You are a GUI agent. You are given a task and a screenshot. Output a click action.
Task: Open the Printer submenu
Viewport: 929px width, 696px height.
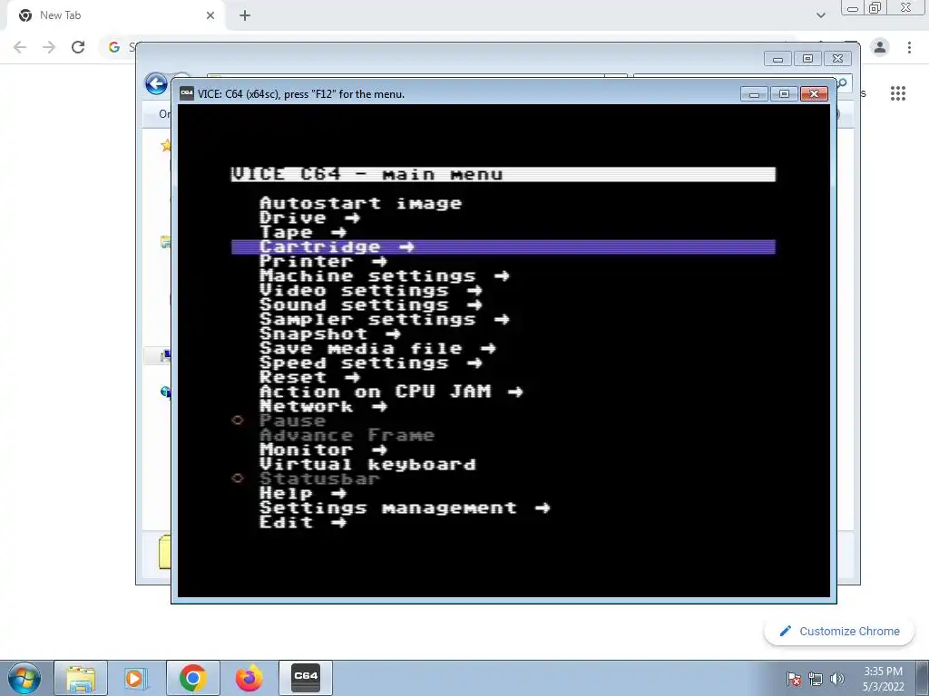coord(324,261)
